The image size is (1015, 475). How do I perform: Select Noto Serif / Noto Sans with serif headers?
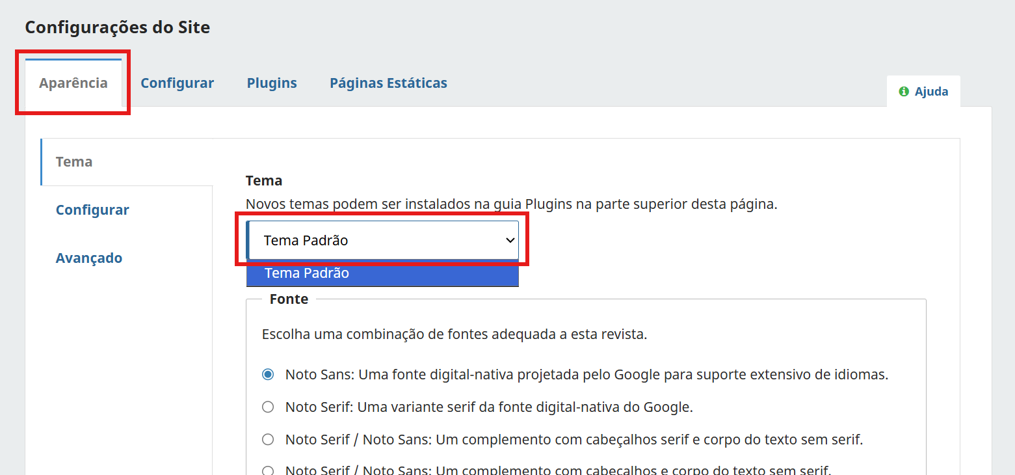pyautogui.click(x=267, y=439)
